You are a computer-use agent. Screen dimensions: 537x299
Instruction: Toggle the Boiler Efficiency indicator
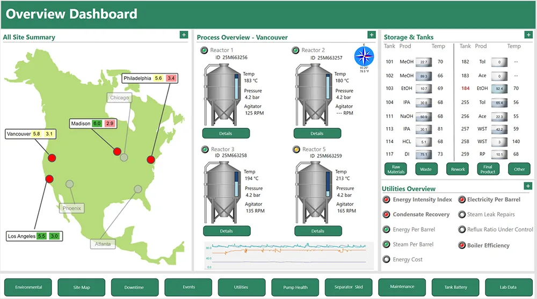[x=461, y=246]
